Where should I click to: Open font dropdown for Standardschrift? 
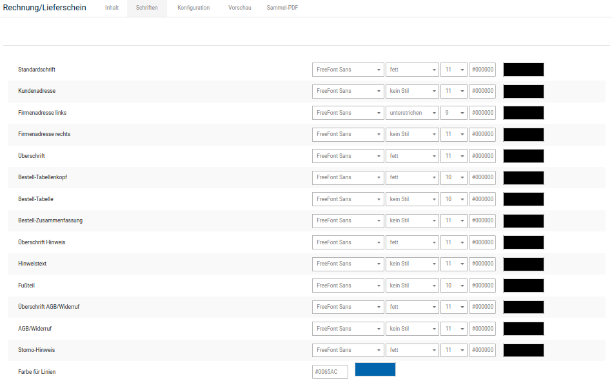click(x=348, y=70)
